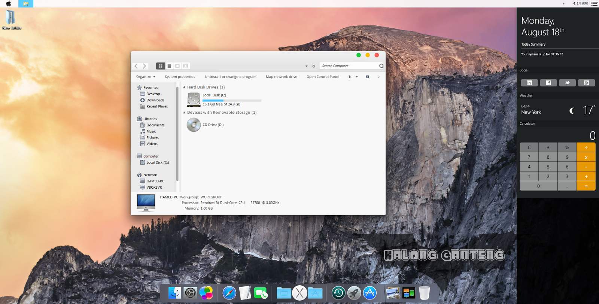This screenshot has height=304, width=599.
Task: Click the Local Disk free space bar
Action: pos(232,100)
